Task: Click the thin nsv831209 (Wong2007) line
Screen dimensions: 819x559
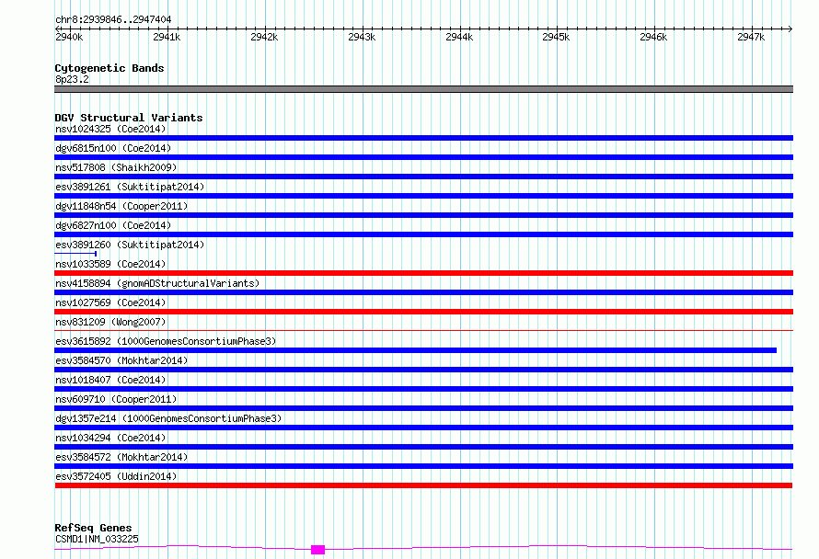Action: [x=423, y=330]
